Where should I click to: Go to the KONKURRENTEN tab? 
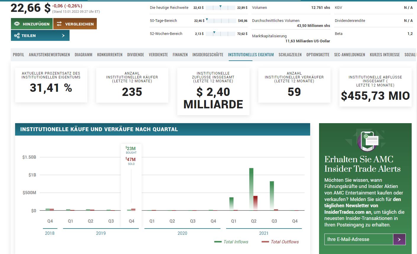point(110,55)
